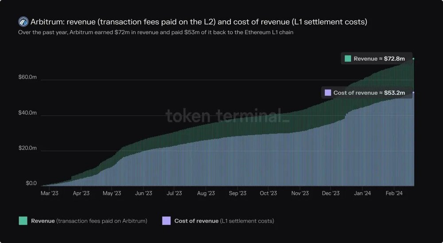Click green square in Revenue ≈ $72.8m tooltip
This screenshot has width=443, height=243.
coord(348,59)
